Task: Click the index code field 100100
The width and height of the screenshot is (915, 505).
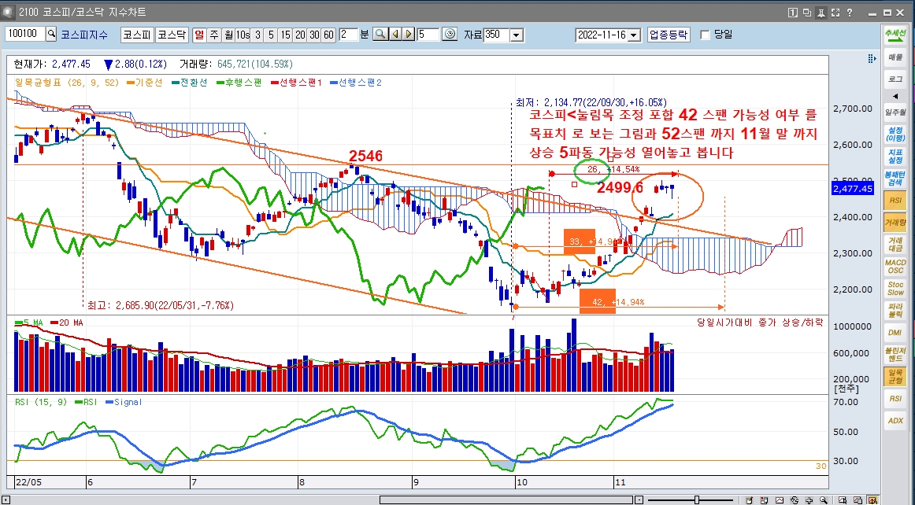Action: (24, 34)
